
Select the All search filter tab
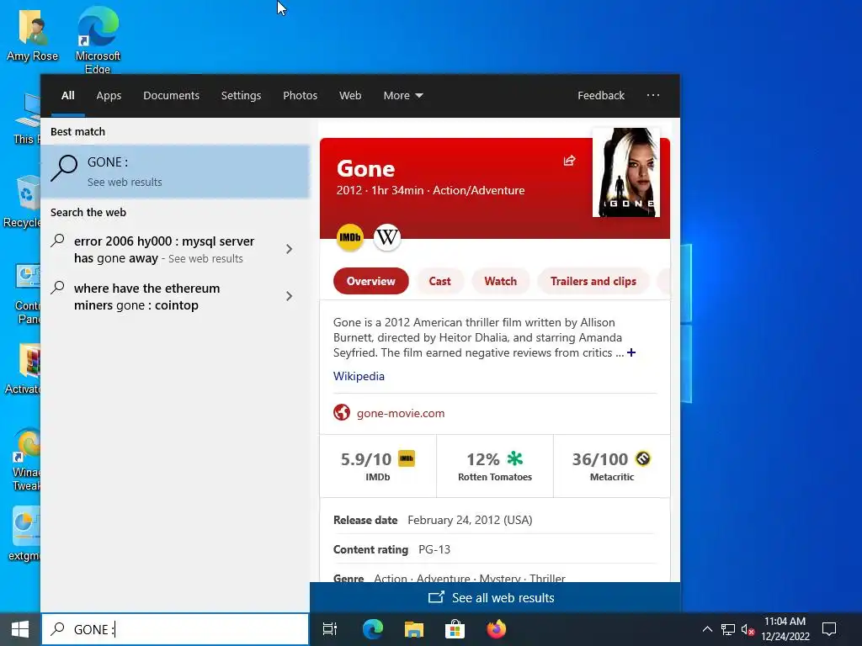pos(67,96)
